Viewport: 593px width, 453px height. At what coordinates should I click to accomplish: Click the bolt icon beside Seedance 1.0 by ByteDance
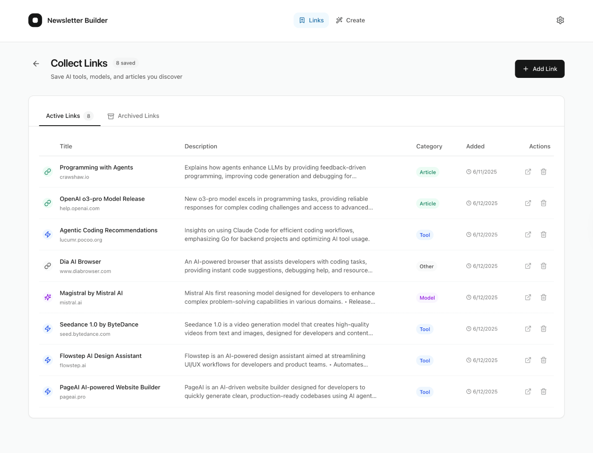[x=48, y=329]
